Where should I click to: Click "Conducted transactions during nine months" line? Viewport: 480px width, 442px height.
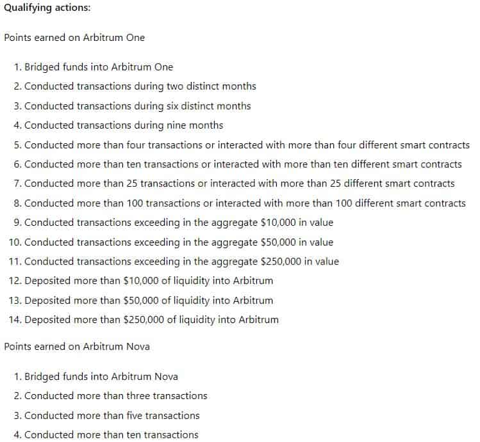click(123, 125)
